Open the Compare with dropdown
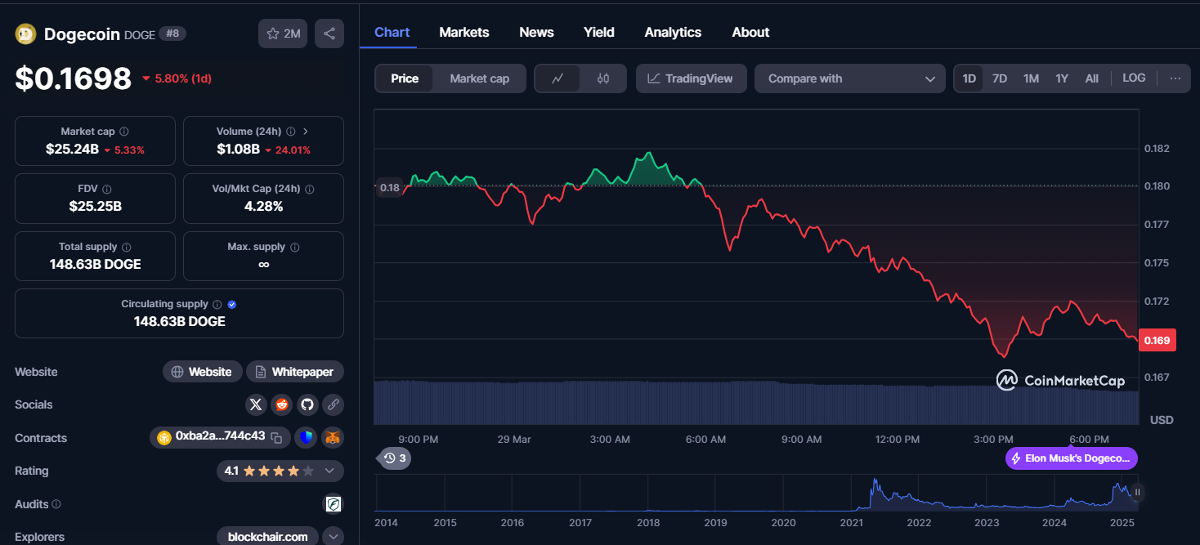Viewport: 1200px width, 545px height. pyautogui.click(x=849, y=78)
